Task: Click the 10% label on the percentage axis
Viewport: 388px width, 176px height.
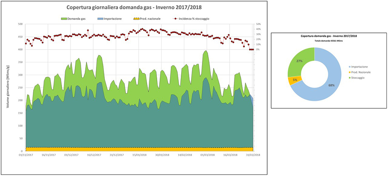Action: pyautogui.click(x=258, y=44)
